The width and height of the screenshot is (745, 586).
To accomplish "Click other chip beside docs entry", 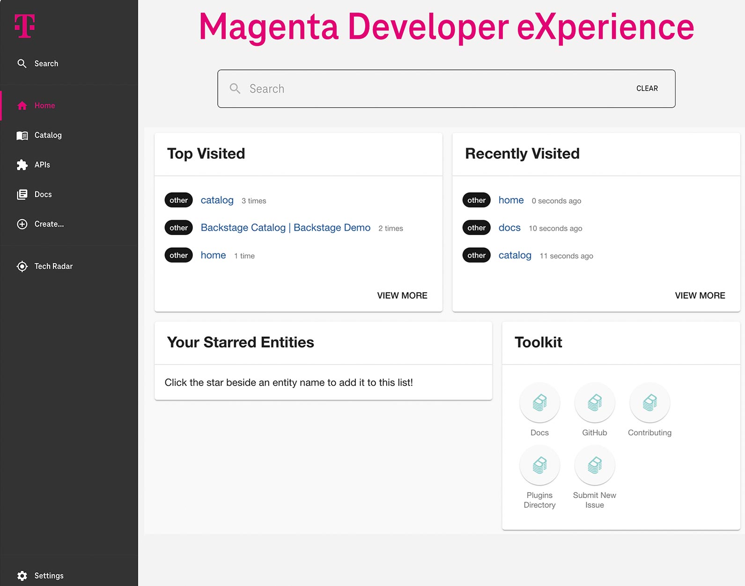I will (476, 228).
